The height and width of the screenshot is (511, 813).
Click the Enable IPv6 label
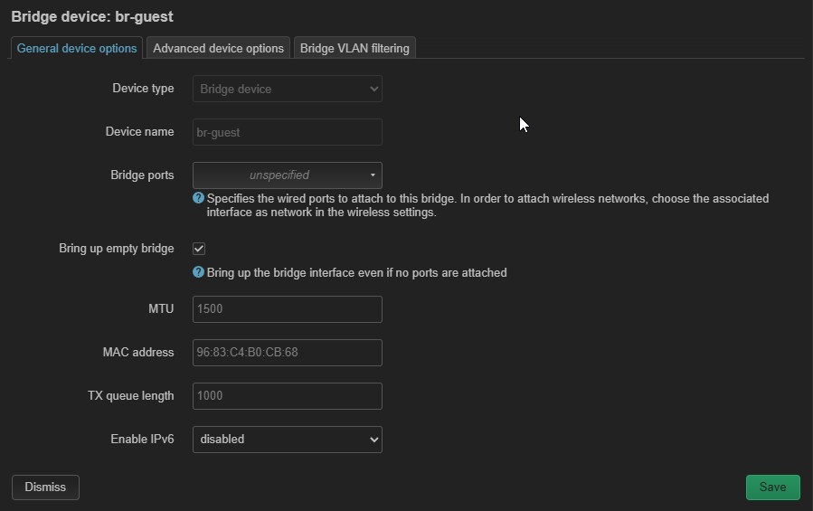point(142,440)
